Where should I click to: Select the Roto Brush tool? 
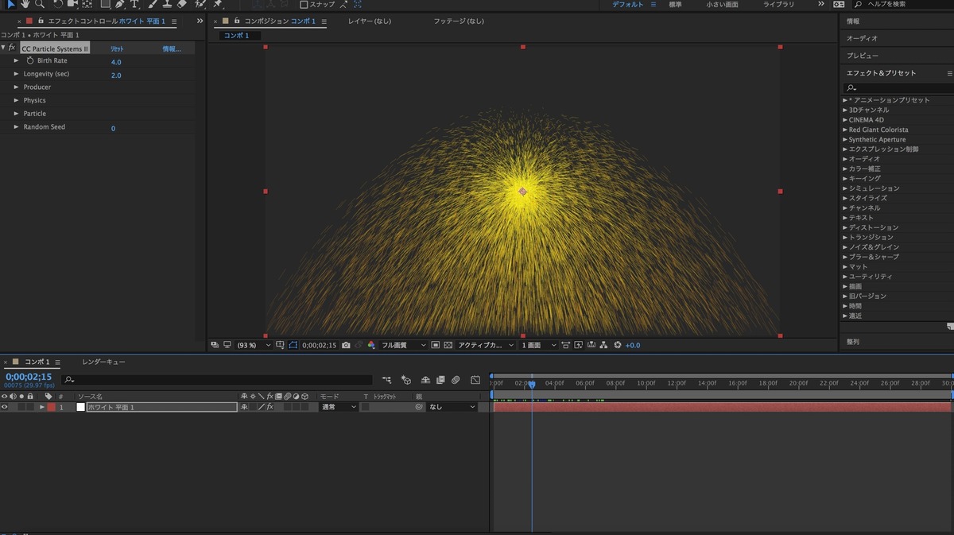pos(200,4)
